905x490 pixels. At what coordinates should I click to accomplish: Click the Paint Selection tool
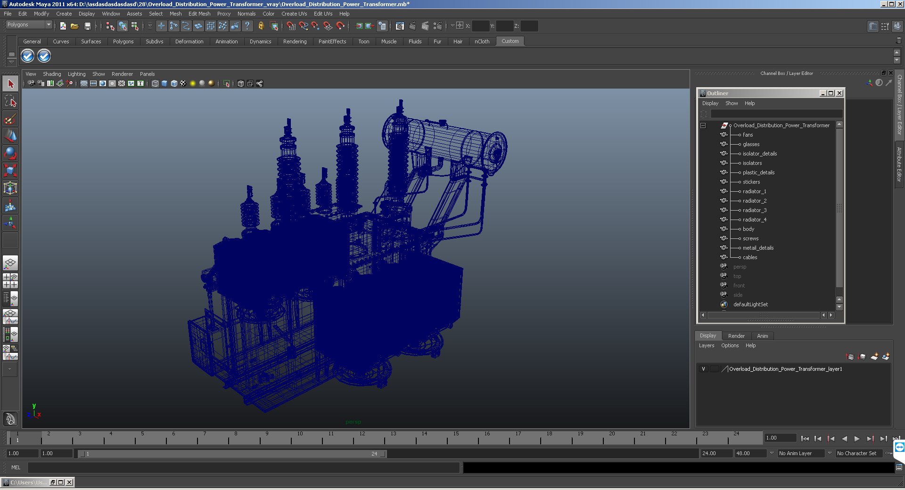pos(10,119)
